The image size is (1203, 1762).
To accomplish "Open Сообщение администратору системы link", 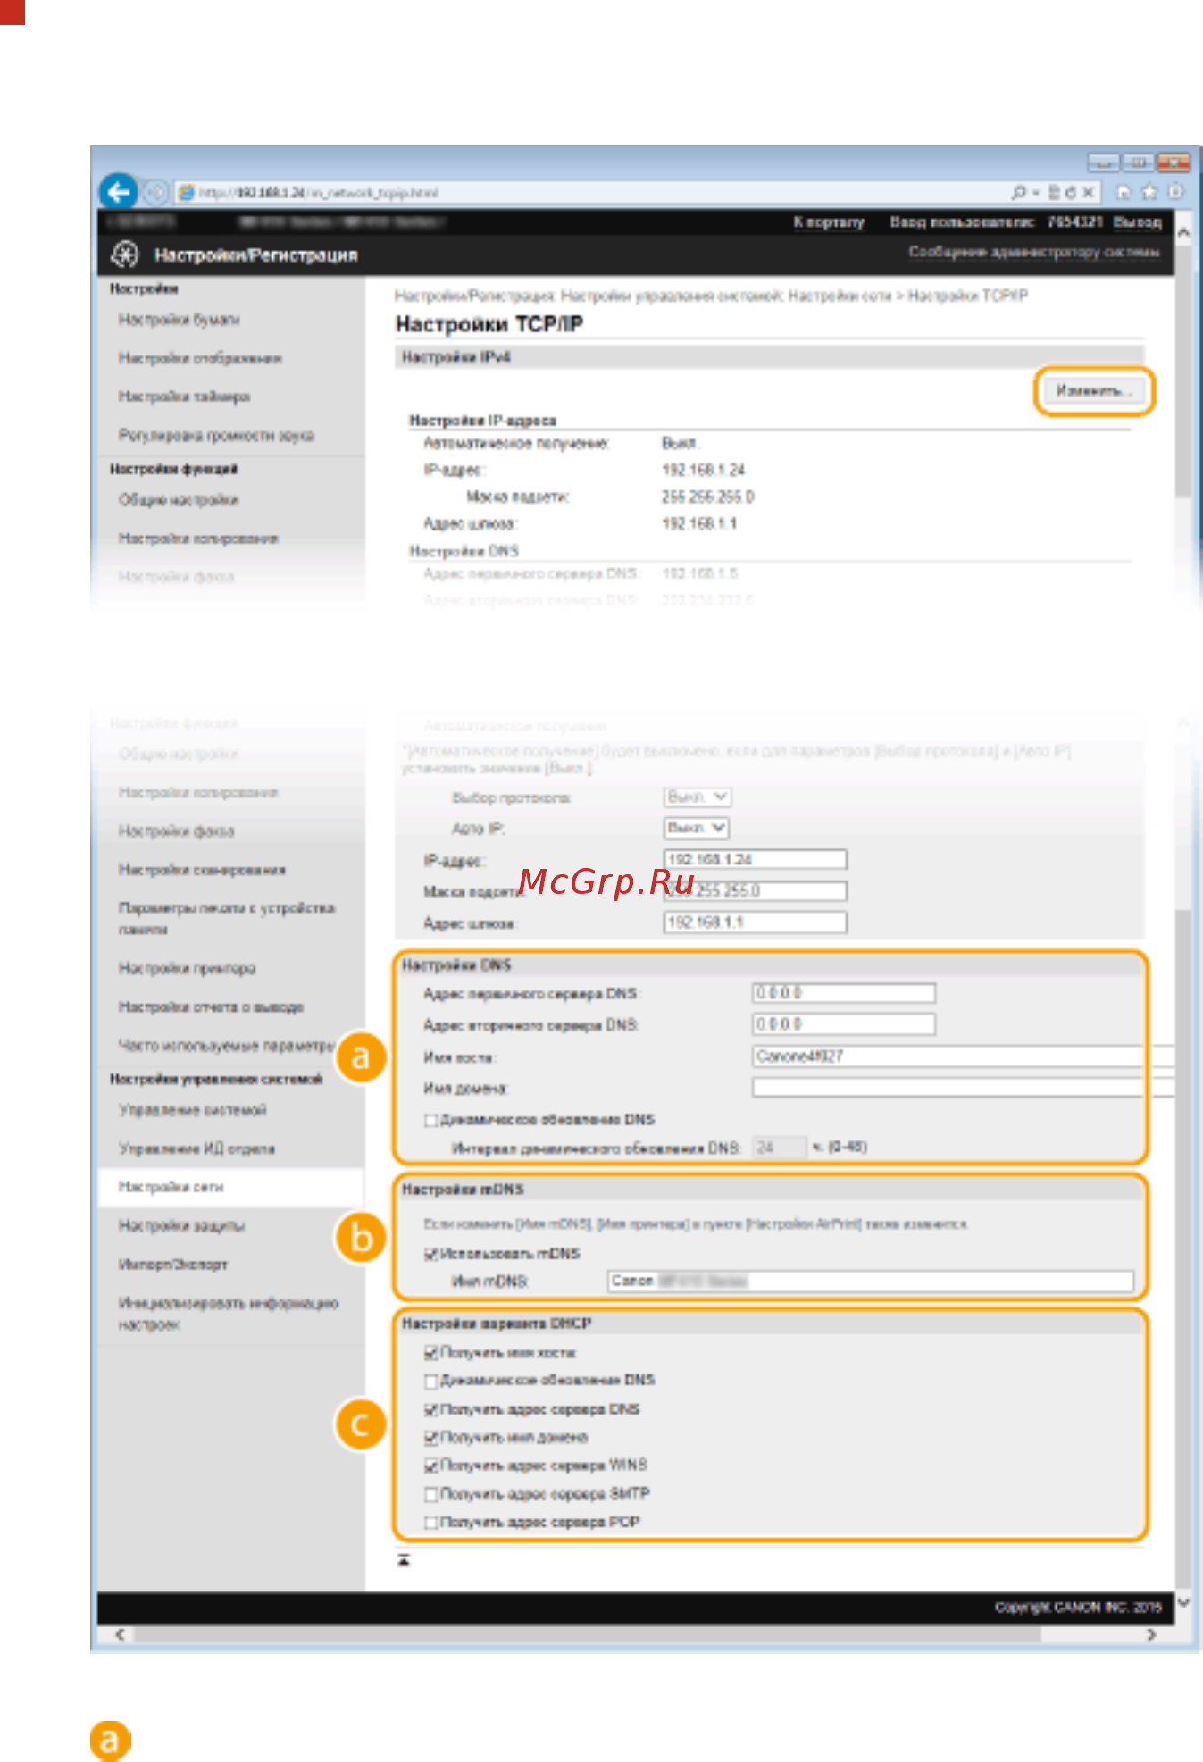I will point(1034,252).
